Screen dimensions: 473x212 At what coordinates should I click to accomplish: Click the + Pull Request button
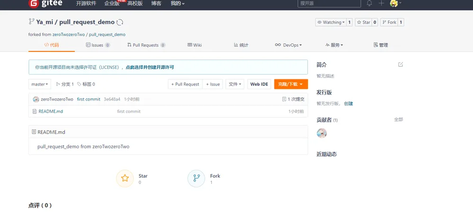pyautogui.click(x=185, y=85)
